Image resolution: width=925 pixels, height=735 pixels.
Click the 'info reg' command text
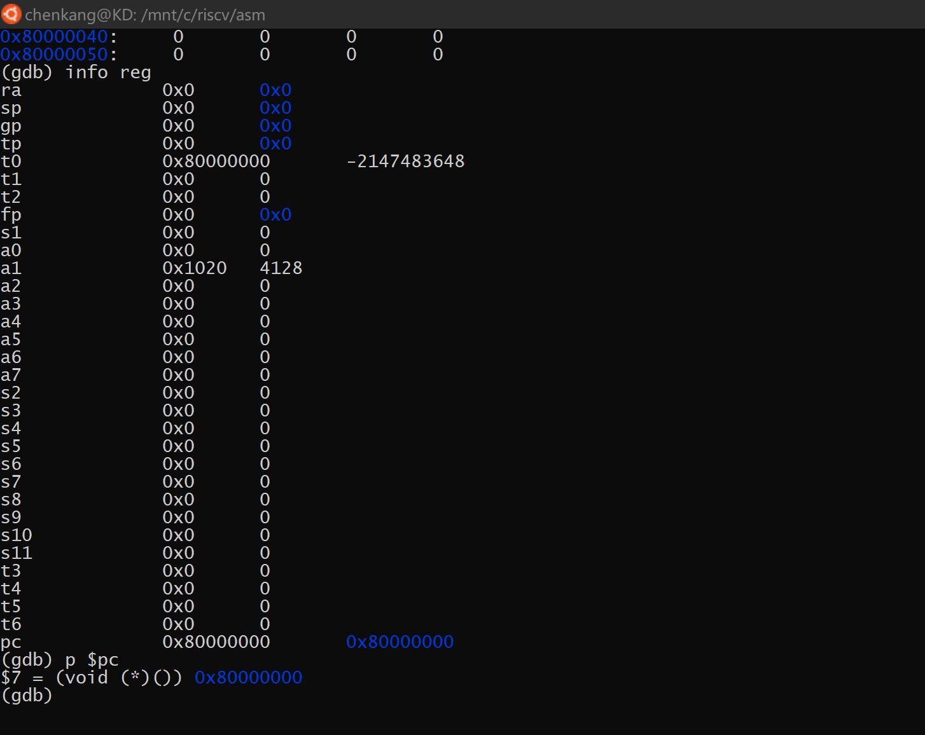click(x=108, y=72)
